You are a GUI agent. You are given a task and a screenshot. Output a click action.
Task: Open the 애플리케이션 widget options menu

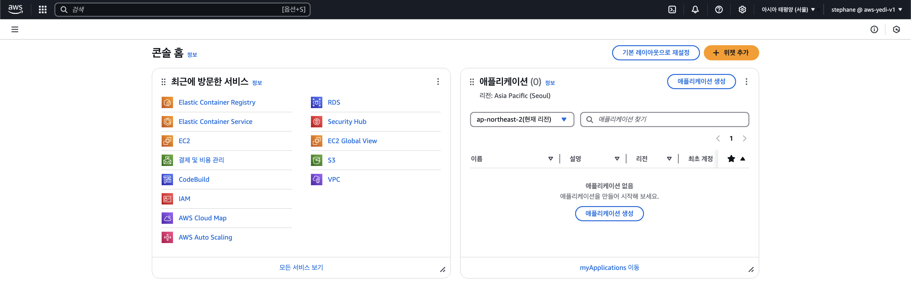[746, 82]
